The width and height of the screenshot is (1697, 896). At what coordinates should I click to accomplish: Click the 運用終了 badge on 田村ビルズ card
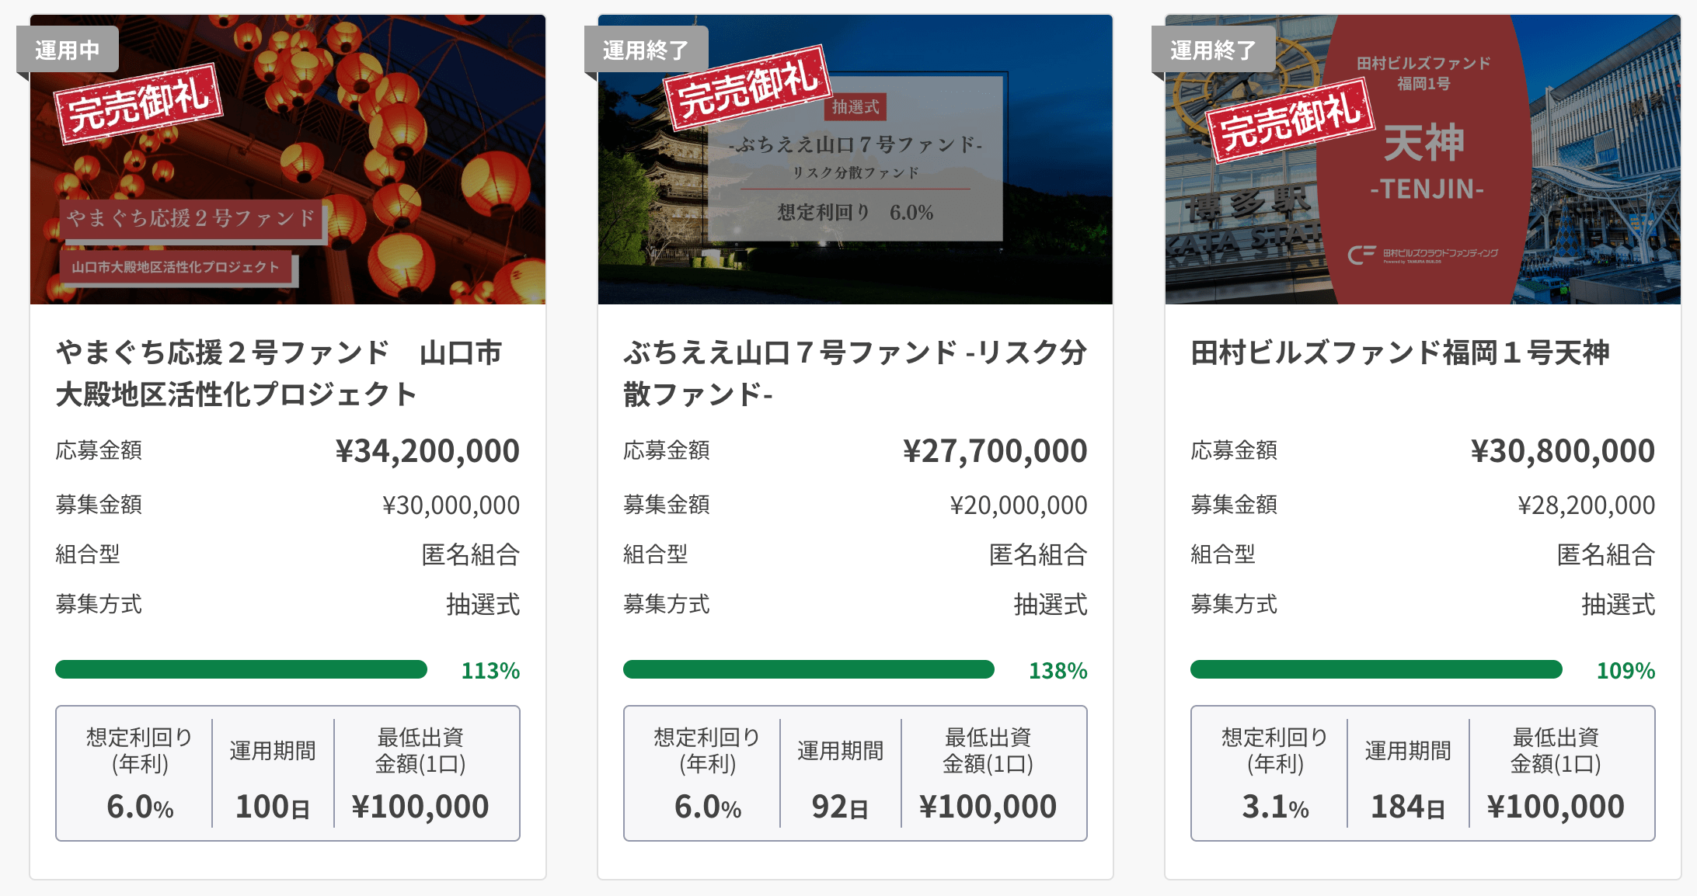pyautogui.click(x=1213, y=50)
